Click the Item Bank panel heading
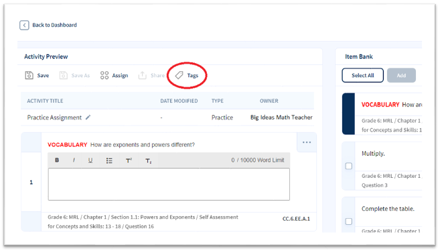The image size is (438, 251). 359,56
